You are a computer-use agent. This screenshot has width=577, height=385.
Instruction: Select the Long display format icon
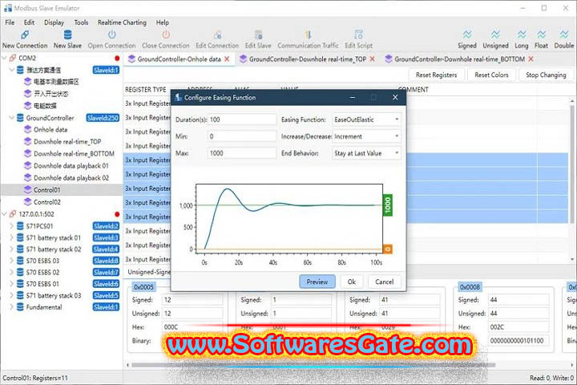(522, 34)
